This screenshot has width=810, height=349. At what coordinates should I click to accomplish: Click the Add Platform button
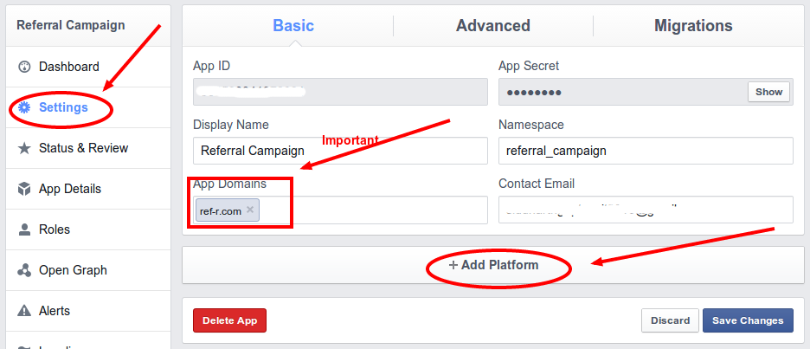click(494, 265)
